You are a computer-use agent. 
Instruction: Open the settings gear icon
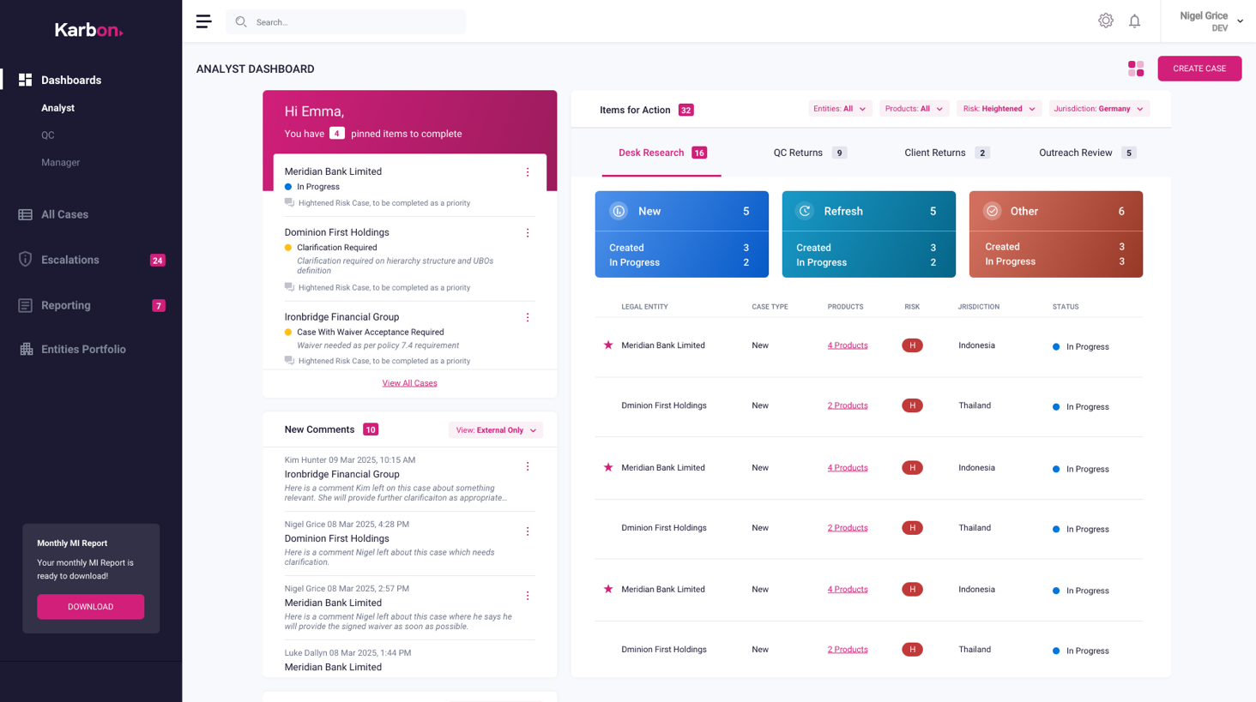pyautogui.click(x=1105, y=21)
